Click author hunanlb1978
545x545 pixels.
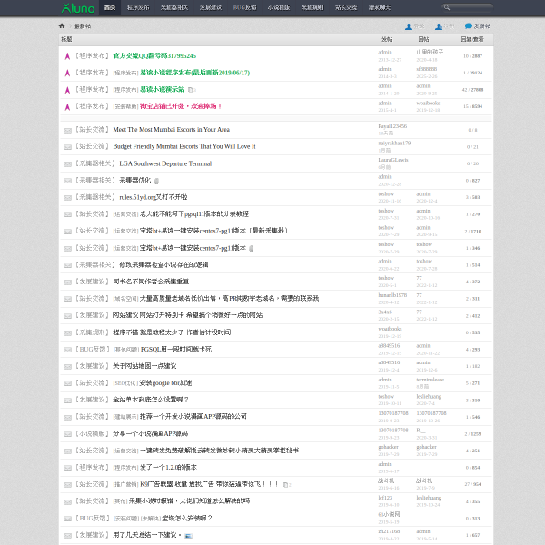[x=392, y=295]
